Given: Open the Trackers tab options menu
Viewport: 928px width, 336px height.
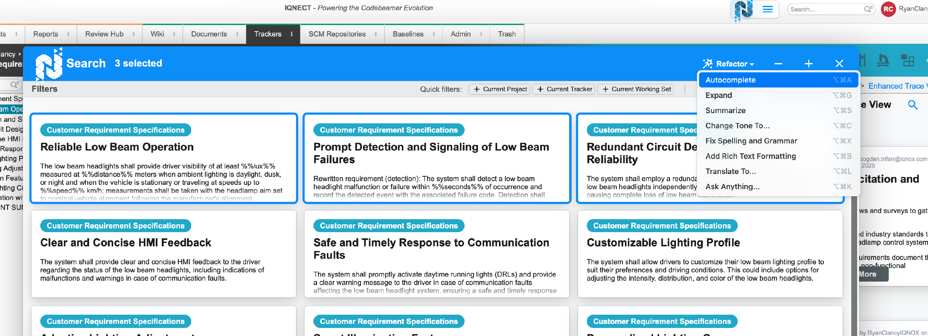Looking at the screenshot, I should tap(292, 34).
